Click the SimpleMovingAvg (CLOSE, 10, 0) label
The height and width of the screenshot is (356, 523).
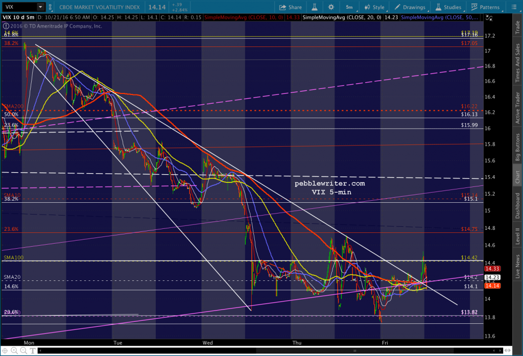[244, 17]
